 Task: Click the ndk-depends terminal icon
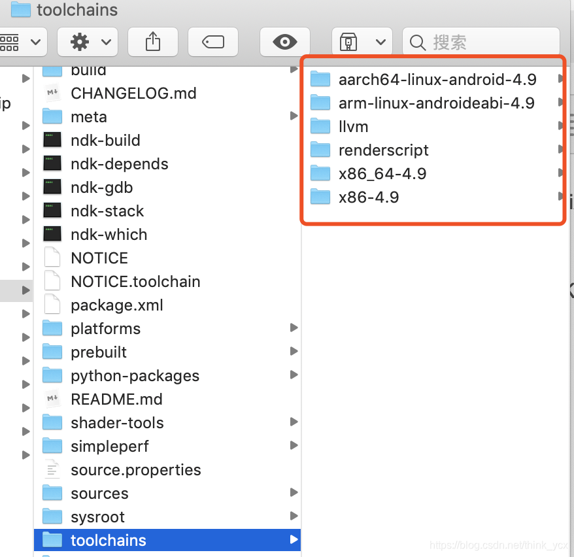click(52, 163)
